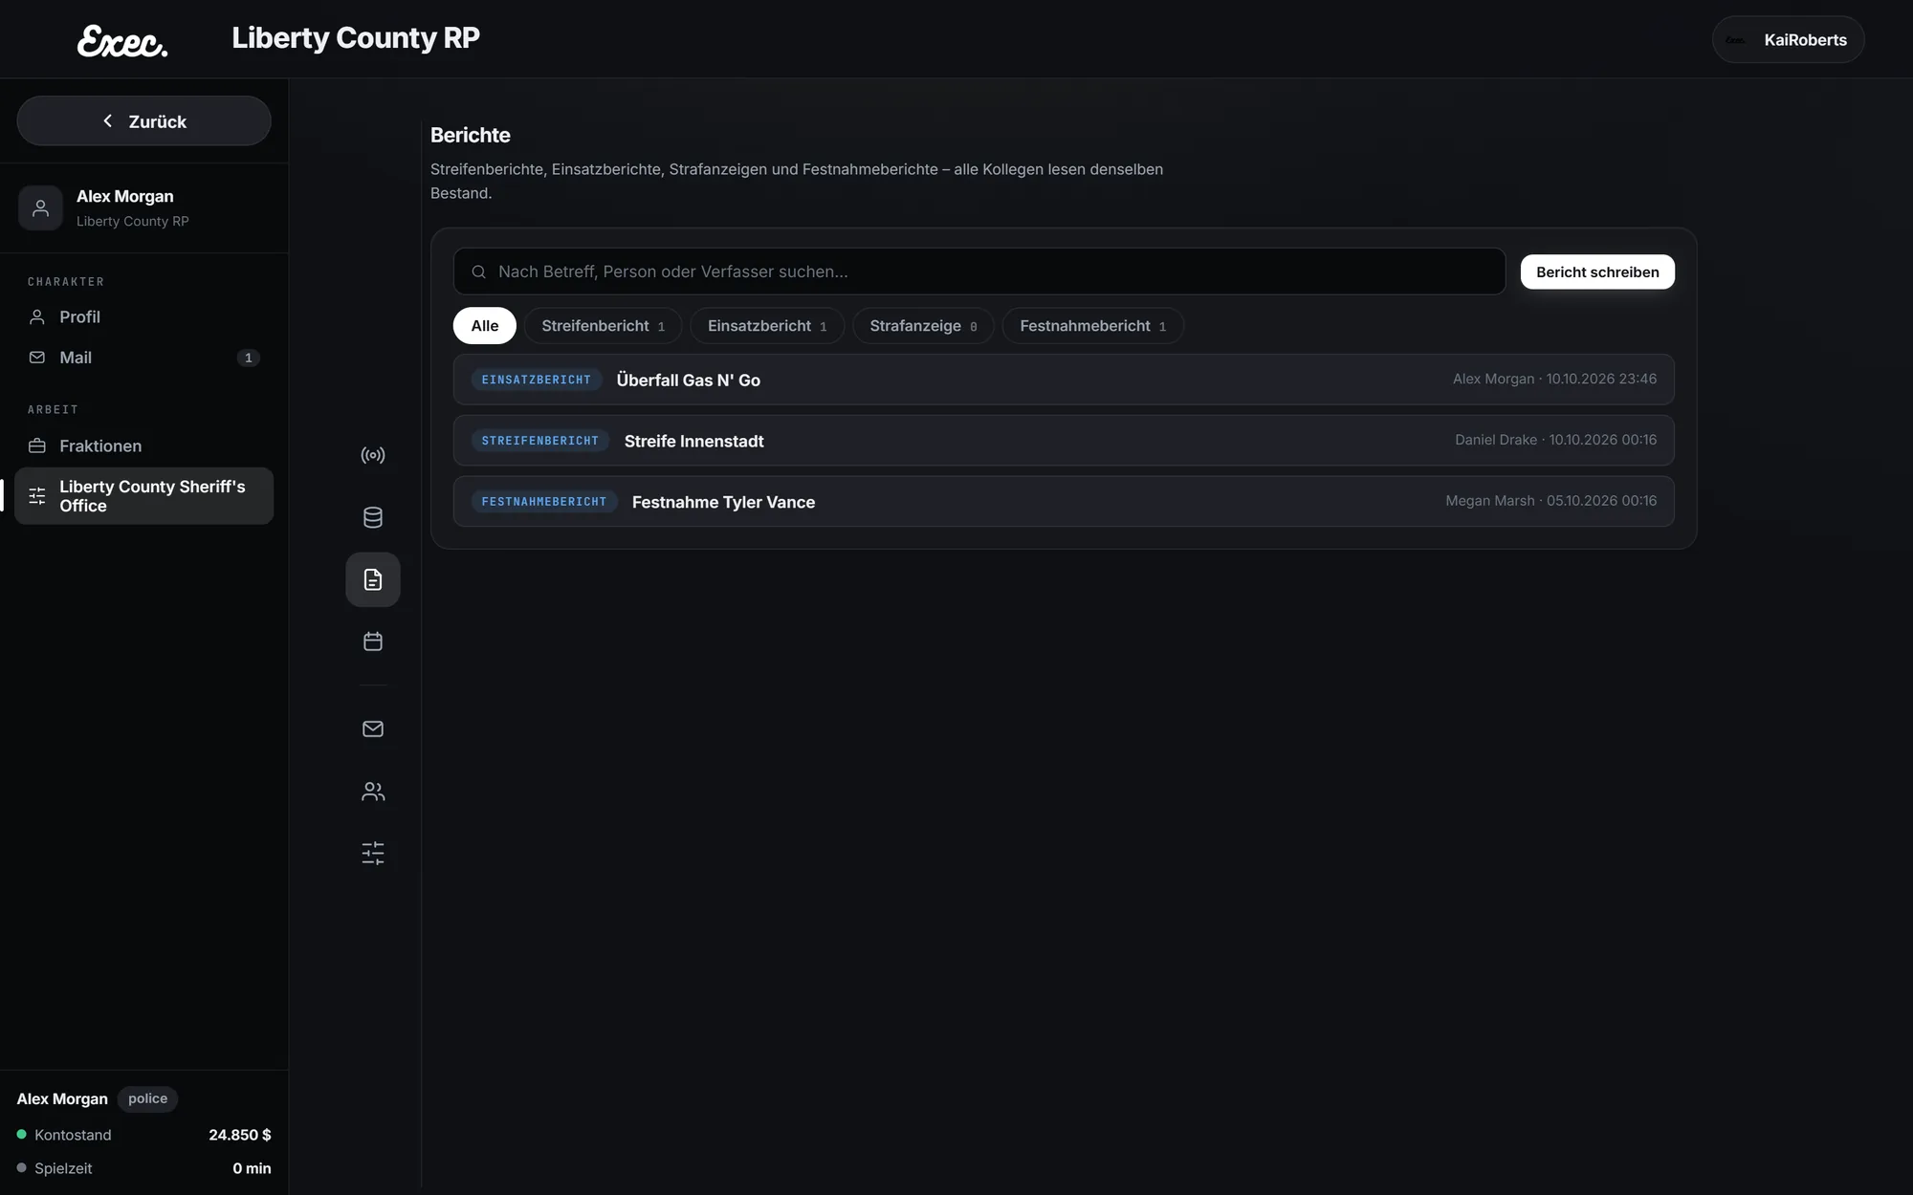
Task: Filter by Strafanzeige
Action: 923,326
